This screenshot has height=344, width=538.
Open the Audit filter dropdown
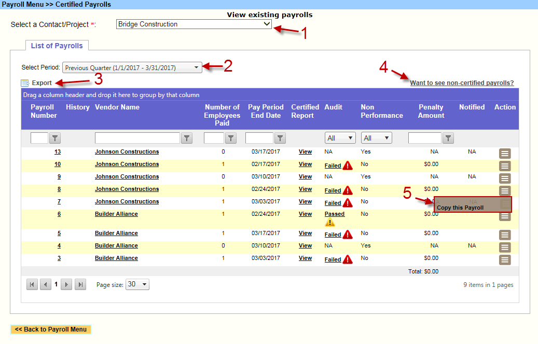point(340,138)
